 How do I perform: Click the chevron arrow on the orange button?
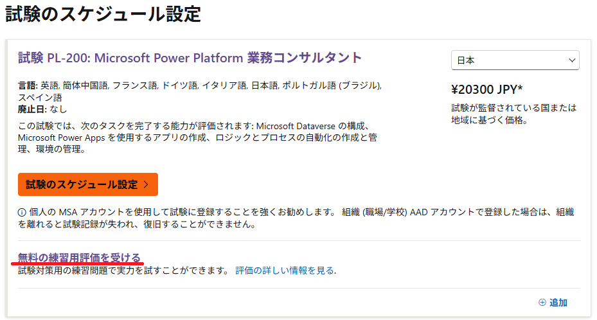(x=147, y=185)
